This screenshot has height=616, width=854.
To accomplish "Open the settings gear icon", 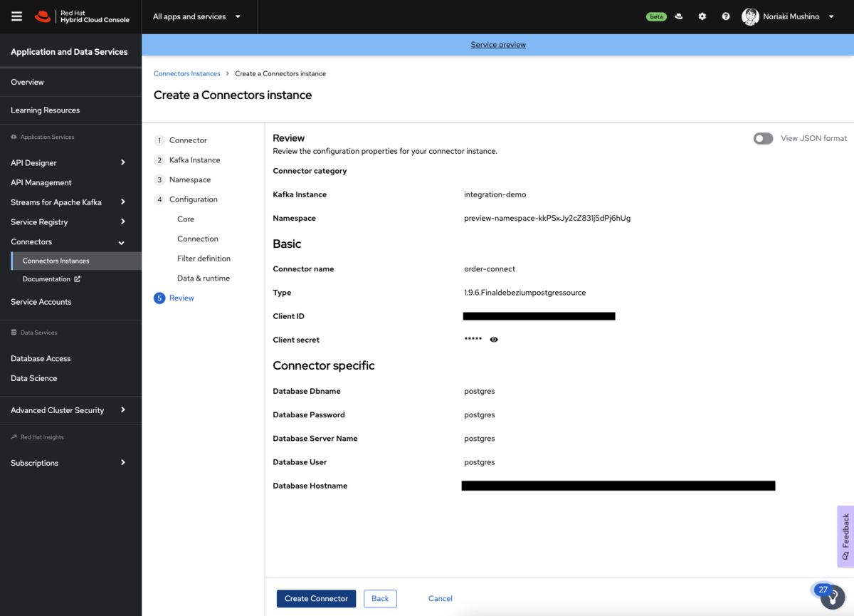I will [702, 16].
